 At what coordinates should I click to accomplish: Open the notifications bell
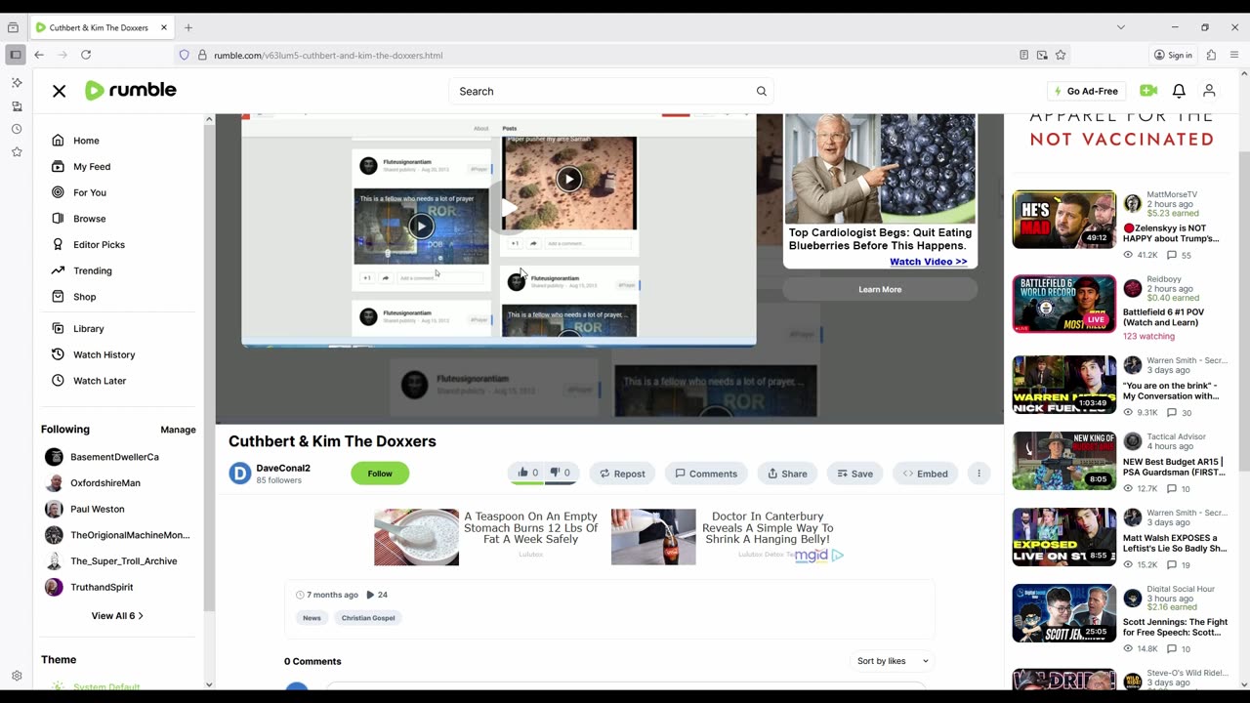coord(1179,91)
